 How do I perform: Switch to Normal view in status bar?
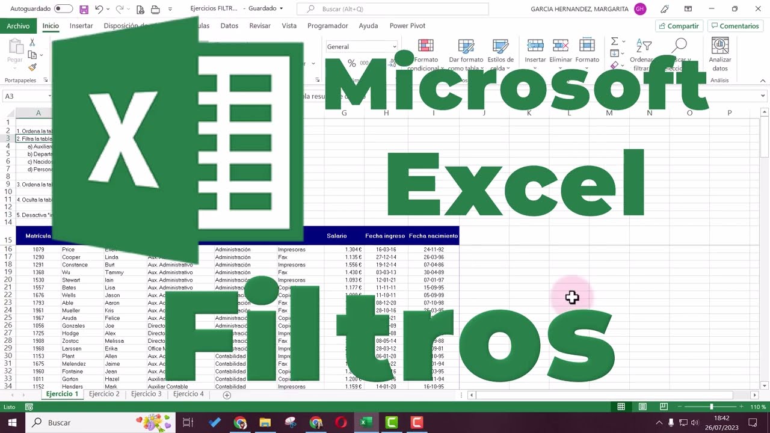pos(621,407)
